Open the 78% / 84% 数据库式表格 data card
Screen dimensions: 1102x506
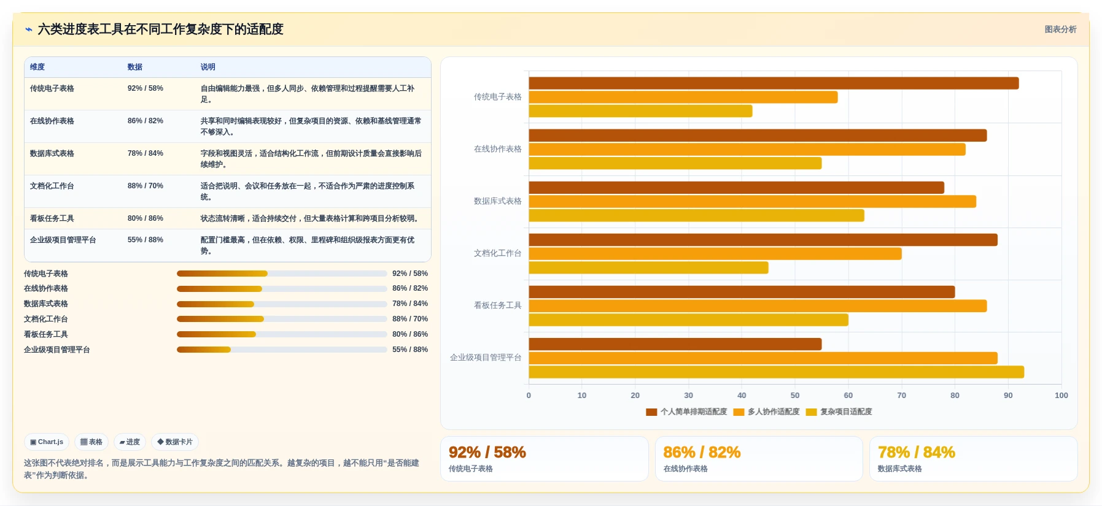pyautogui.click(x=974, y=459)
